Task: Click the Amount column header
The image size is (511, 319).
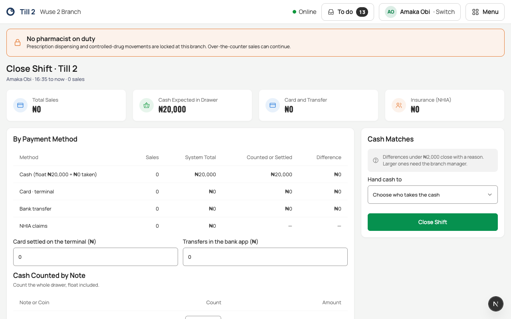Action: 332,302
